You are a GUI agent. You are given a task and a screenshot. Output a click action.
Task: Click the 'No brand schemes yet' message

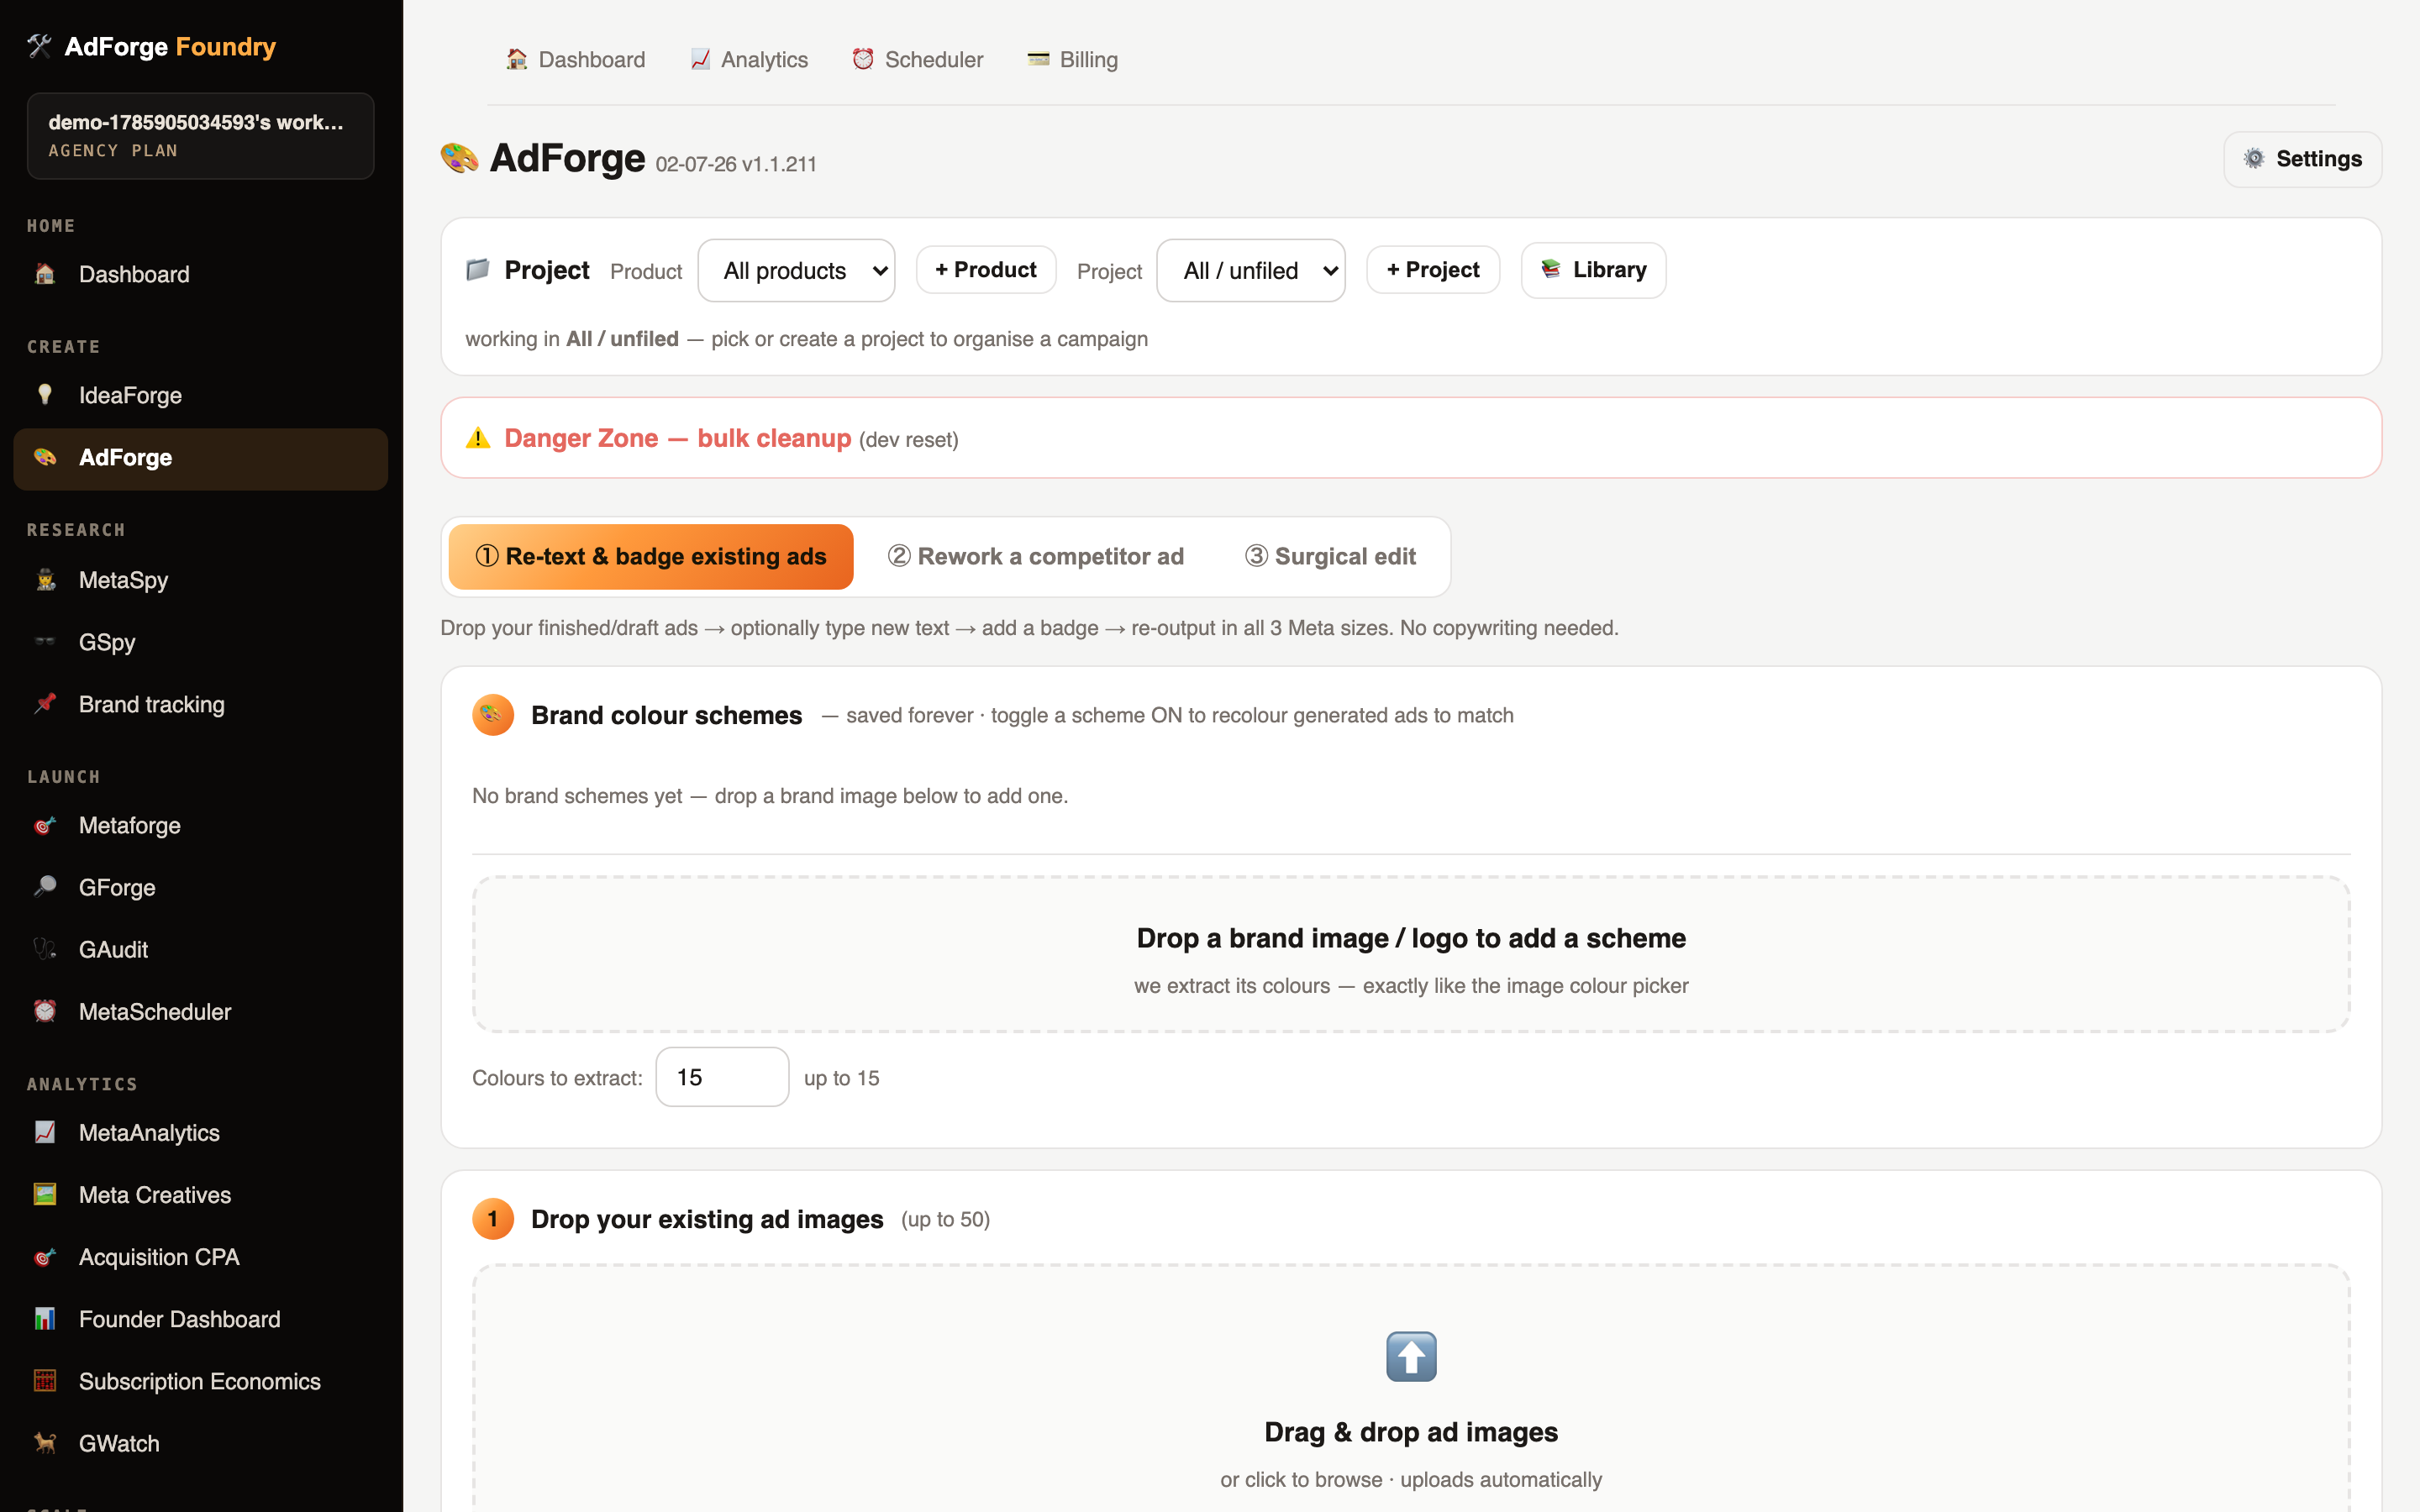pos(770,796)
